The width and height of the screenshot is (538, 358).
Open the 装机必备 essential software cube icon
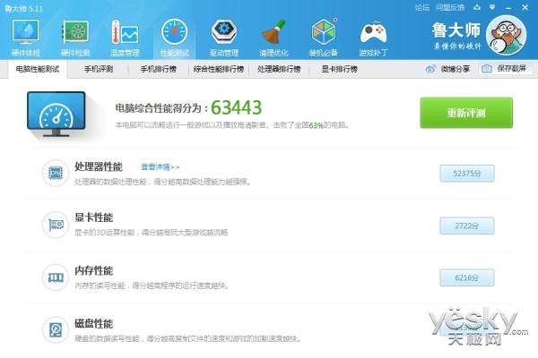(323, 38)
